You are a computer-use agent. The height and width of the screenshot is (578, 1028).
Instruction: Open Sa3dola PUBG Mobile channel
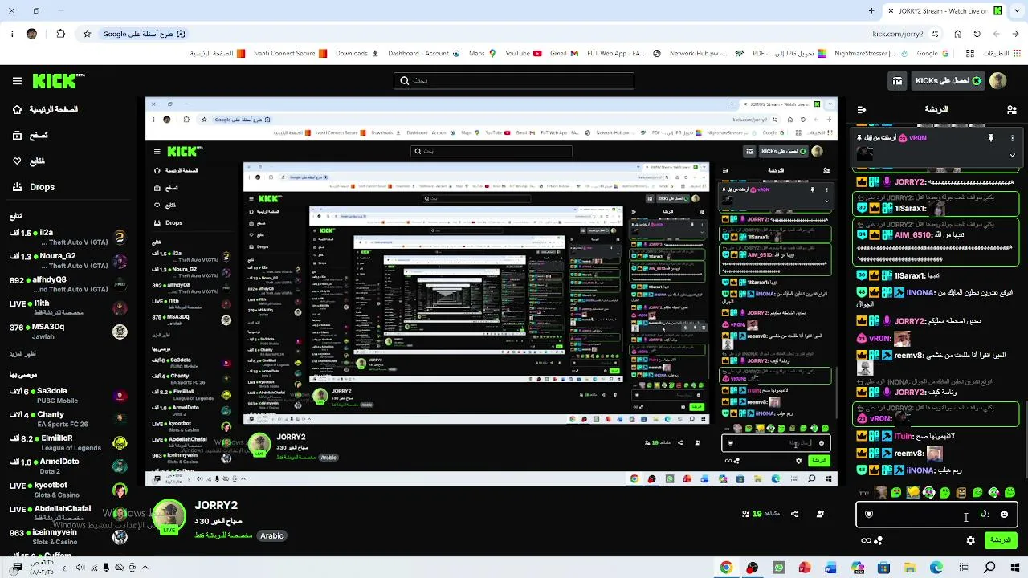(68, 395)
